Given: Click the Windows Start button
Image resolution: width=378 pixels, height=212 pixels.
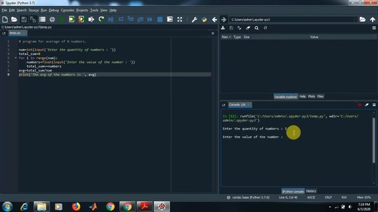Looking at the screenshot, I should [x=8, y=207].
